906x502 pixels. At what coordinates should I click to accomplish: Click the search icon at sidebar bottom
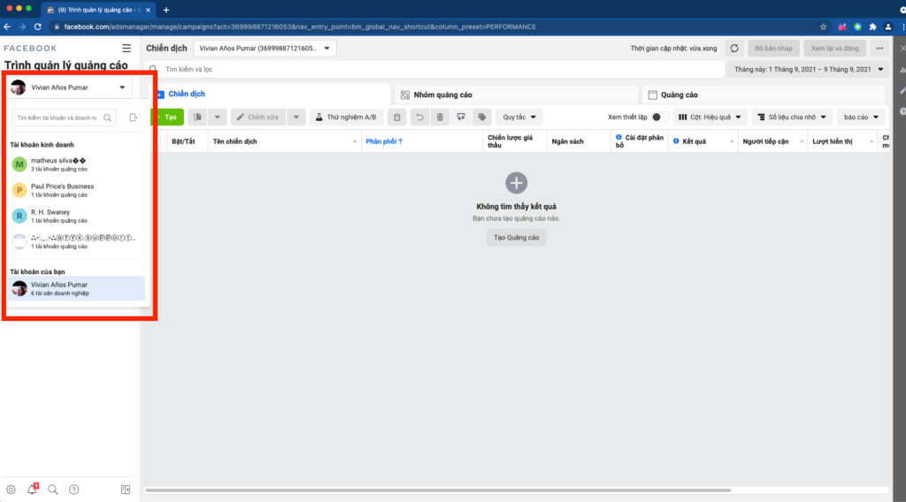click(x=52, y=490)
